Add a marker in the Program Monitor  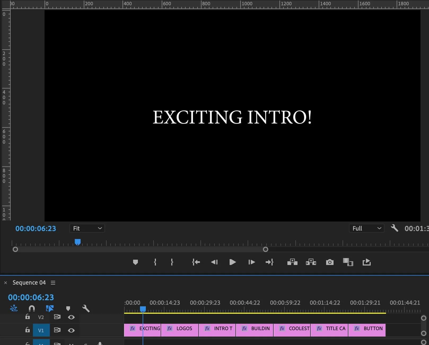coord(135,262)
